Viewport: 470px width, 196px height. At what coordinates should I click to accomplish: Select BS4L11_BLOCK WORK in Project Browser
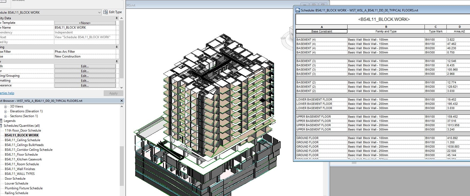pos(22,135)
